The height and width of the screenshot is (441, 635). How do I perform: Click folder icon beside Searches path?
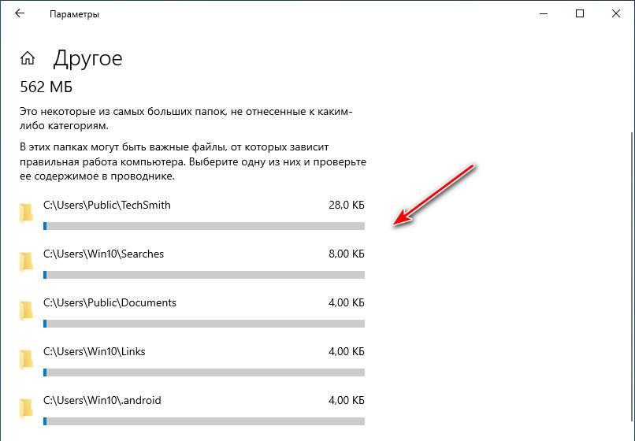26,261
